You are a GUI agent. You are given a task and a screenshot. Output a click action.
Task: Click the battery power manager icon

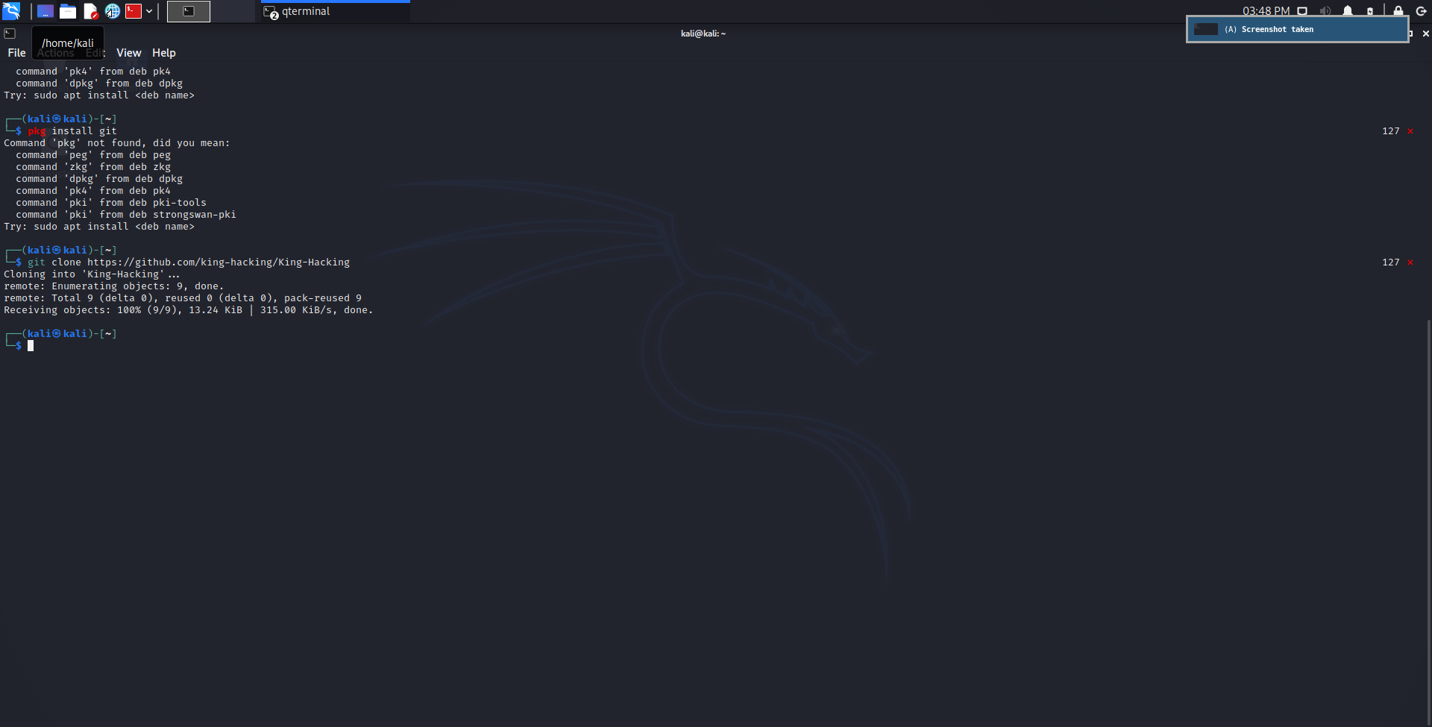(x=1370, y=11)
